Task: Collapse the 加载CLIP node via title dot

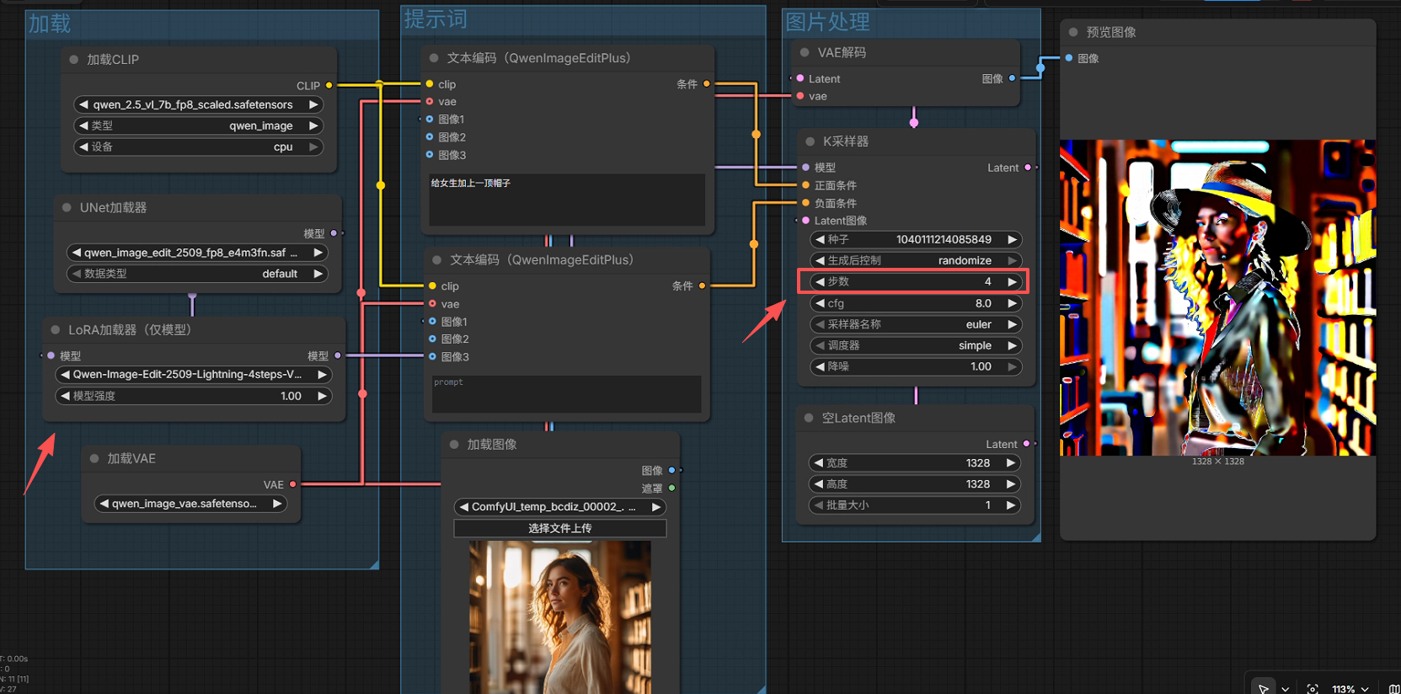Action: point(74,60)
